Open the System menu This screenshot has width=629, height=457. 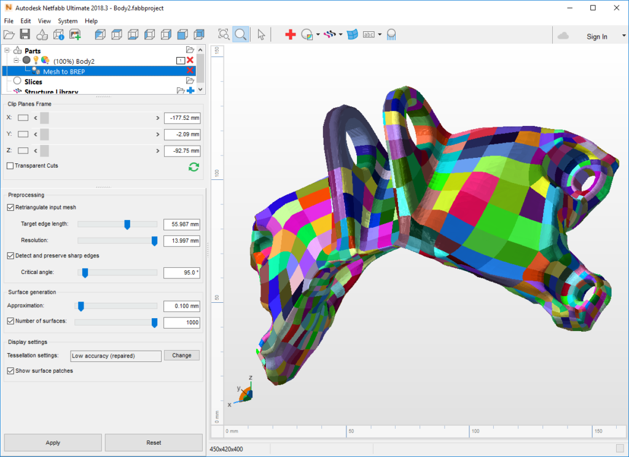coord(68,21)
